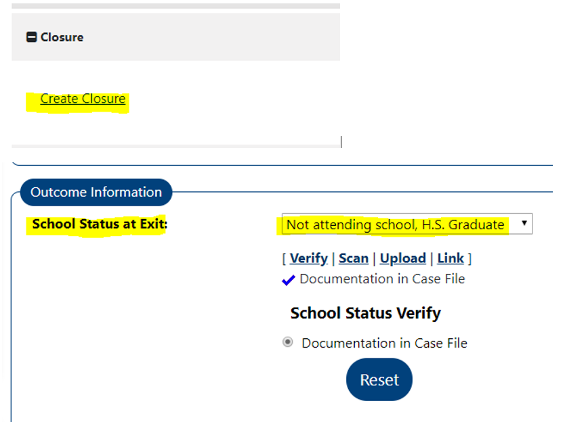Click verified 'Documentation in Case File' status text beside checkmark
This screenshot has height=422, width=565.
pos(382,279)
